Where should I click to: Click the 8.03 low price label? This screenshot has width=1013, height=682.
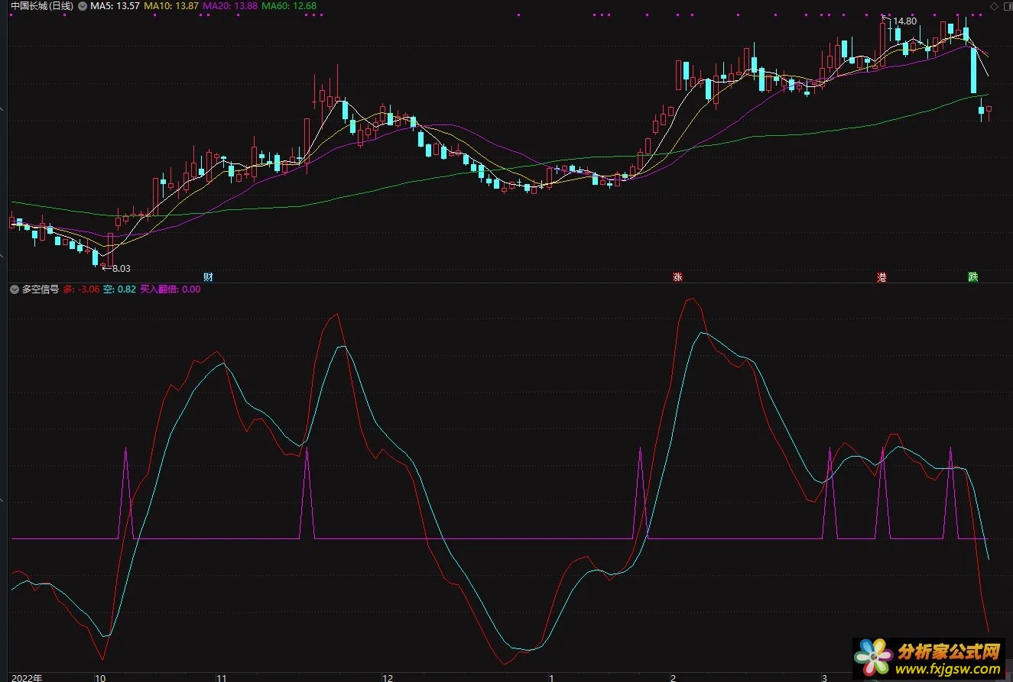tap(121, 268)
